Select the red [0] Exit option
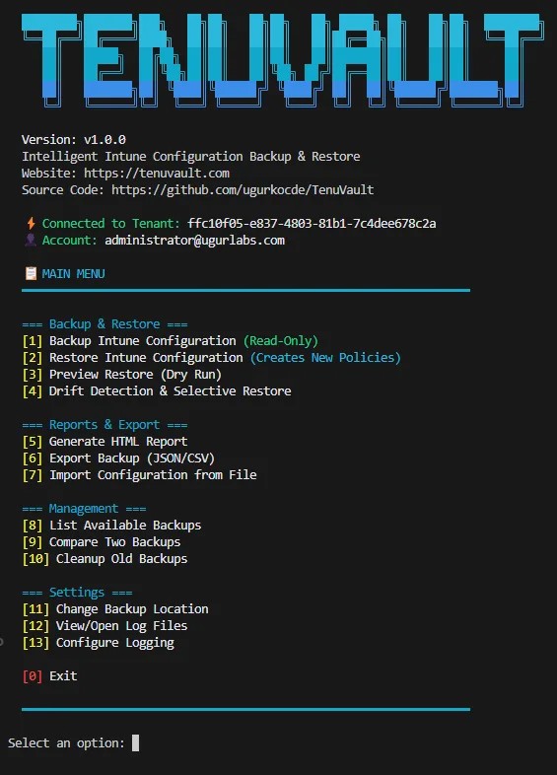The width and height of the screenshot is (557, 775). (x=49, y=675)
